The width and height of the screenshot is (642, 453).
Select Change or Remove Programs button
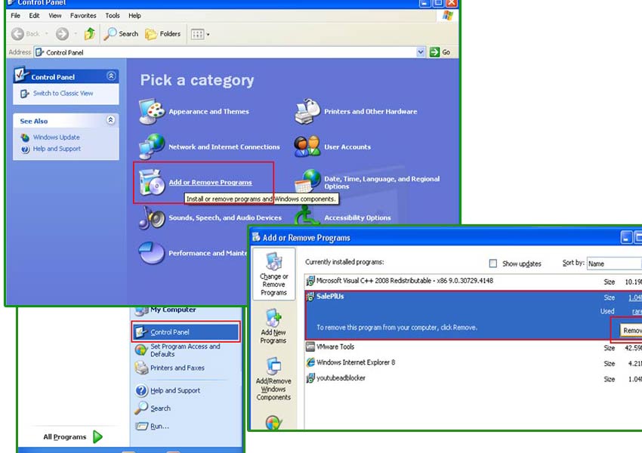coord(273,274)
